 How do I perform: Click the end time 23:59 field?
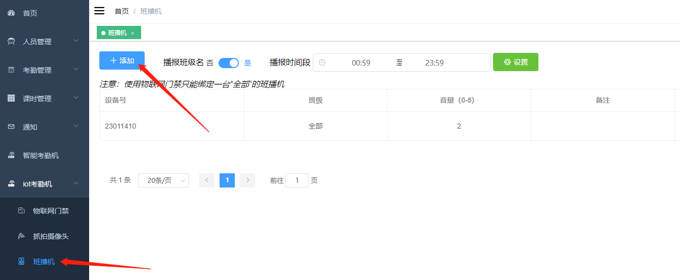tap(434, 63)
